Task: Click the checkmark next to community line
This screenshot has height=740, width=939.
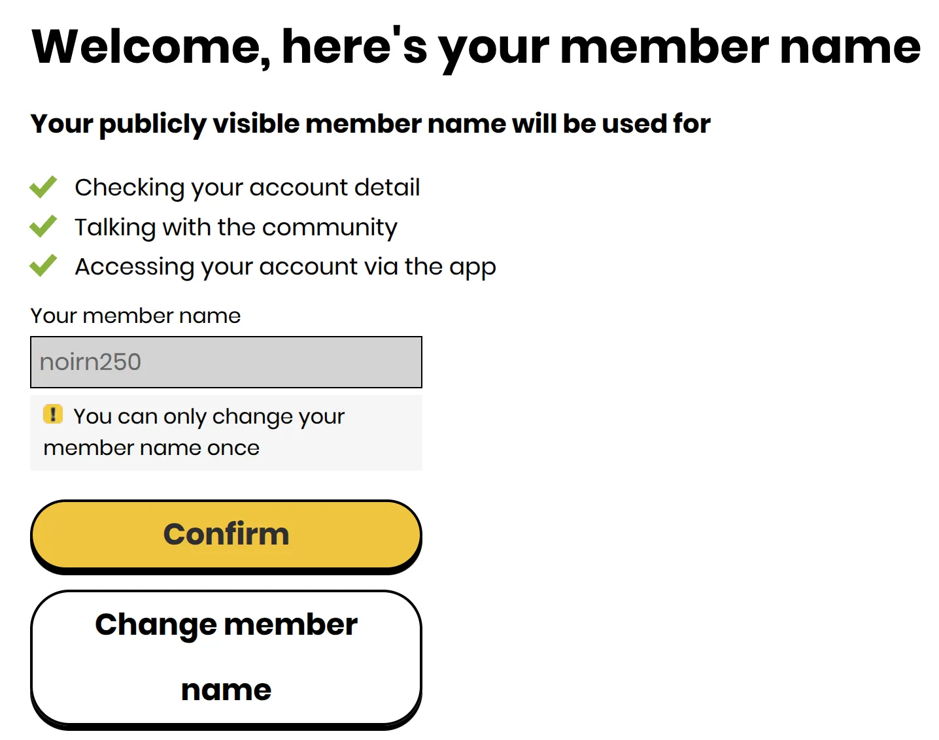Action: [43, 226]
